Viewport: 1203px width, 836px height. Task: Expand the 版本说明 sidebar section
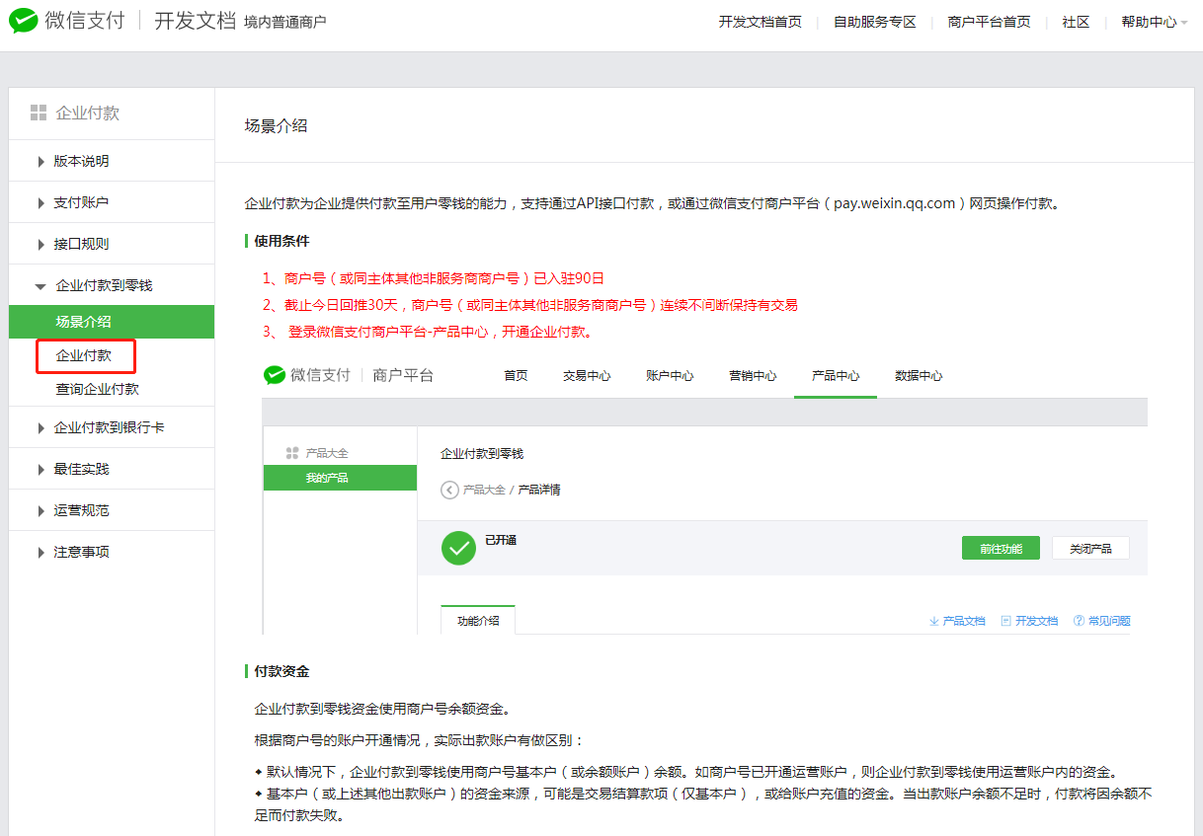[112, 161]
